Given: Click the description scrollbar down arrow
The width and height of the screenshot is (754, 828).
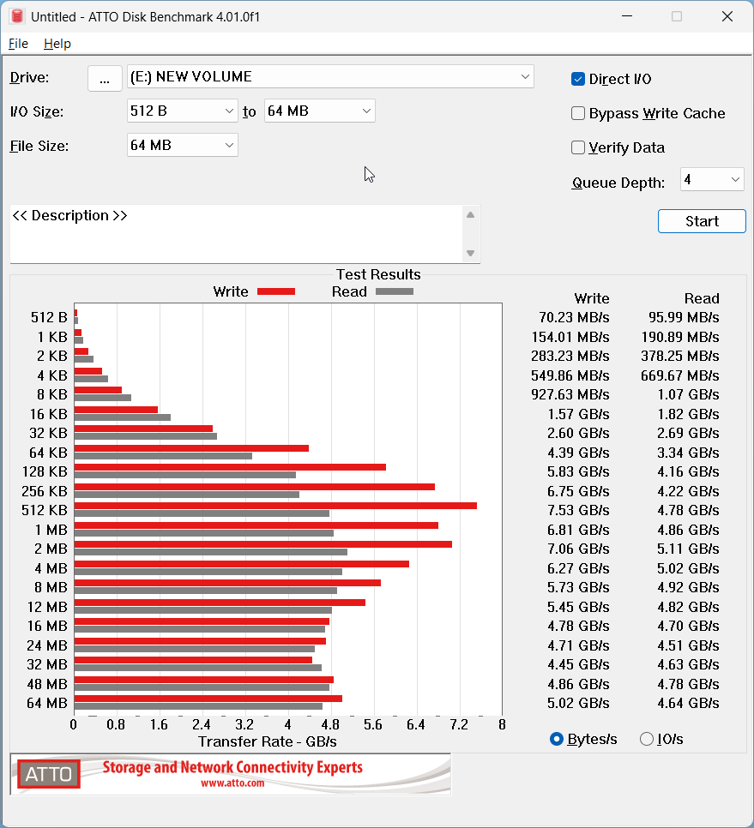Looking at the screenshot, I should pyautogui.click(x=470, y=254).
